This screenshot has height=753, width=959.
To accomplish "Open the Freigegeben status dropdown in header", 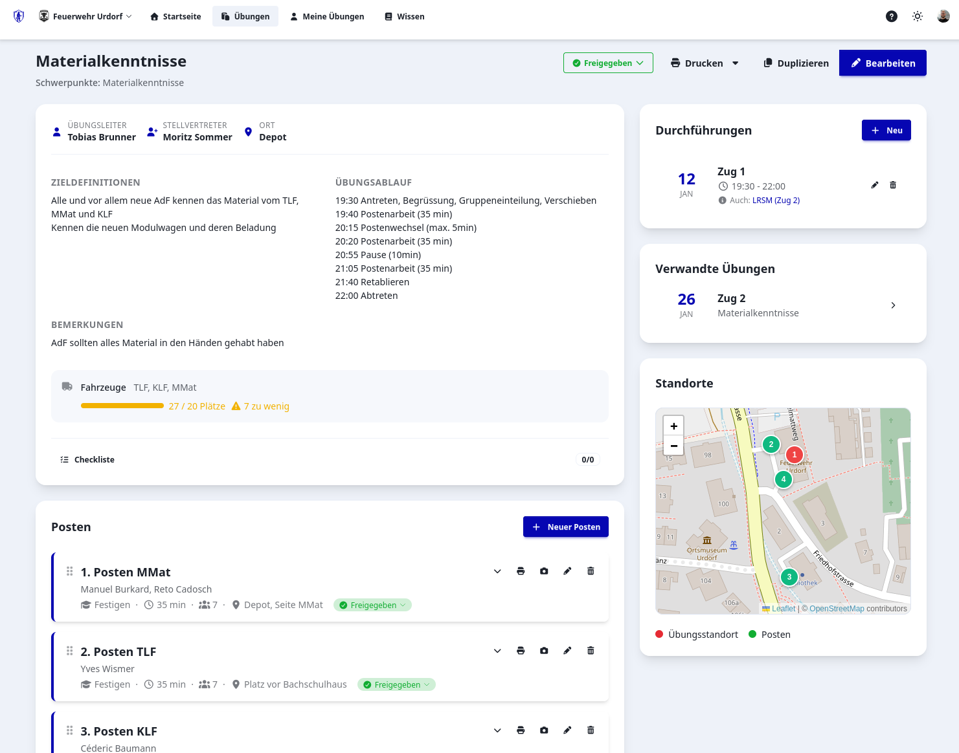I will click(608, 63).
